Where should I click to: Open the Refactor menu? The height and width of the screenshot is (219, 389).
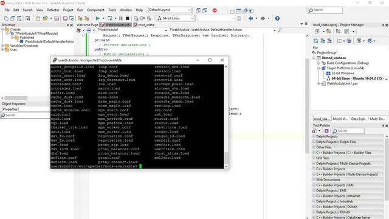pyautogui.click(x=53, y=10)
